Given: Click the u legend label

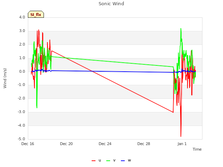Looking at the screenshot, I should [100, 160].
